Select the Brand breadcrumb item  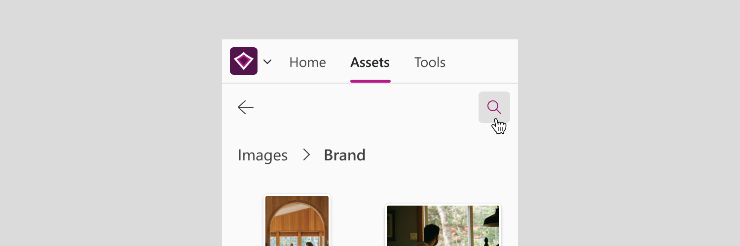click(x=345, y=155)
